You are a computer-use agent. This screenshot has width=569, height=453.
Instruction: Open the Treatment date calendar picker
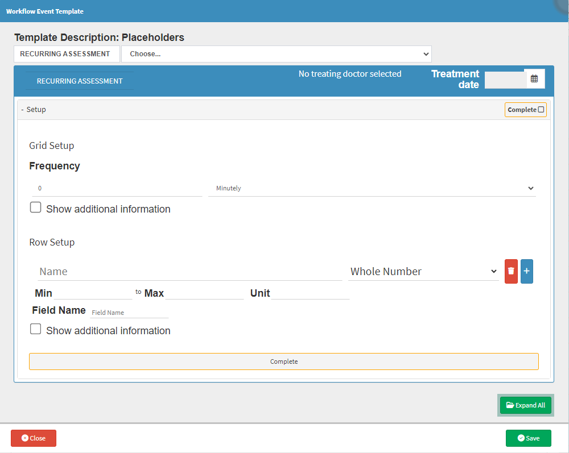pyautogui.click(x=534, y=79)
